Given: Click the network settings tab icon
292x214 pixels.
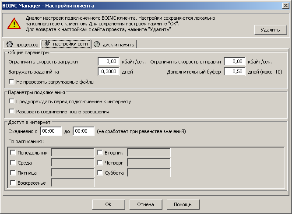Looking at the screenshot, I should (47, 44).
